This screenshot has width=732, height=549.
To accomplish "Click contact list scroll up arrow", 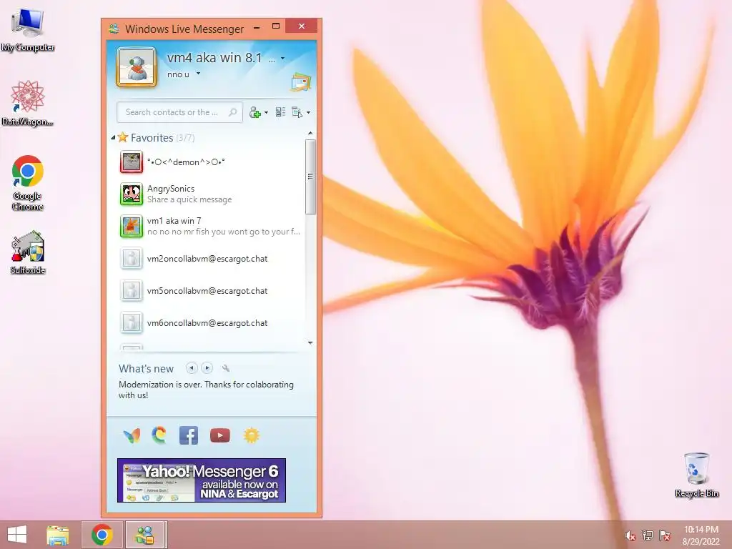I will [310, 134].
